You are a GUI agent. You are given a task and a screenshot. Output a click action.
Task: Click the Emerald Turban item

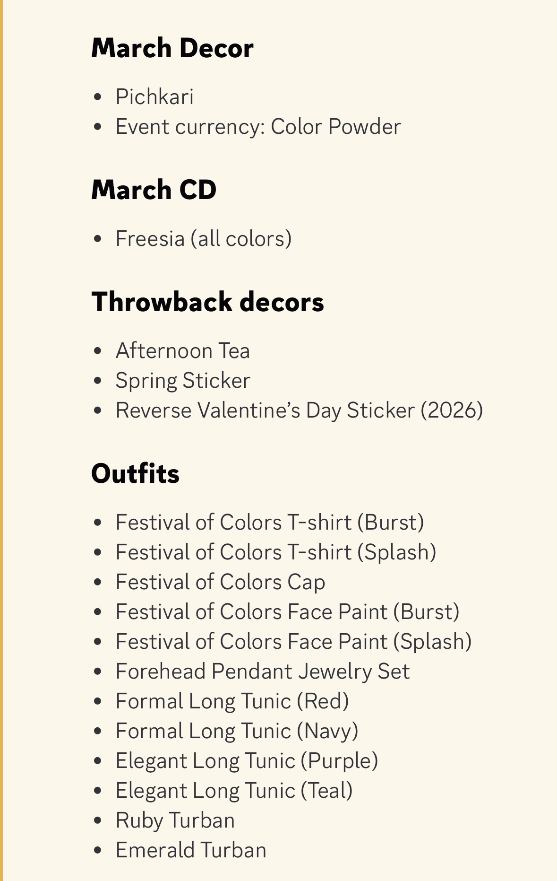coord(191,850)
